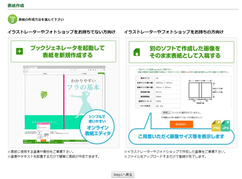Click the teal .JPG file icon
Viewport: 242px width, 179px height.
pos(225,126)
